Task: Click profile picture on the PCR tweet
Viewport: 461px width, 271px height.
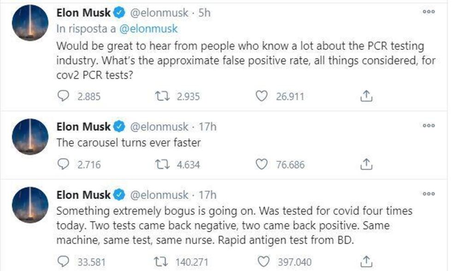Action: tap(30, 23)
